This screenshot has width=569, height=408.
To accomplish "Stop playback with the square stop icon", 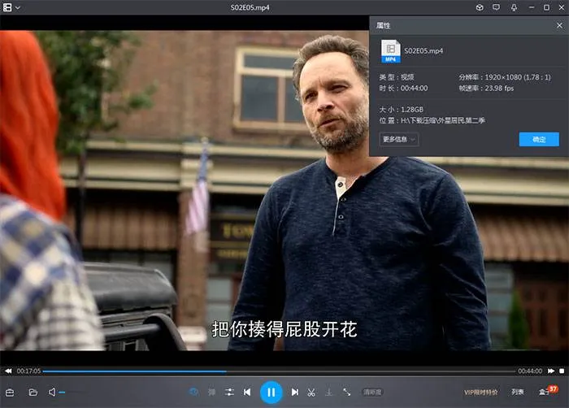I will pos(562,371).
